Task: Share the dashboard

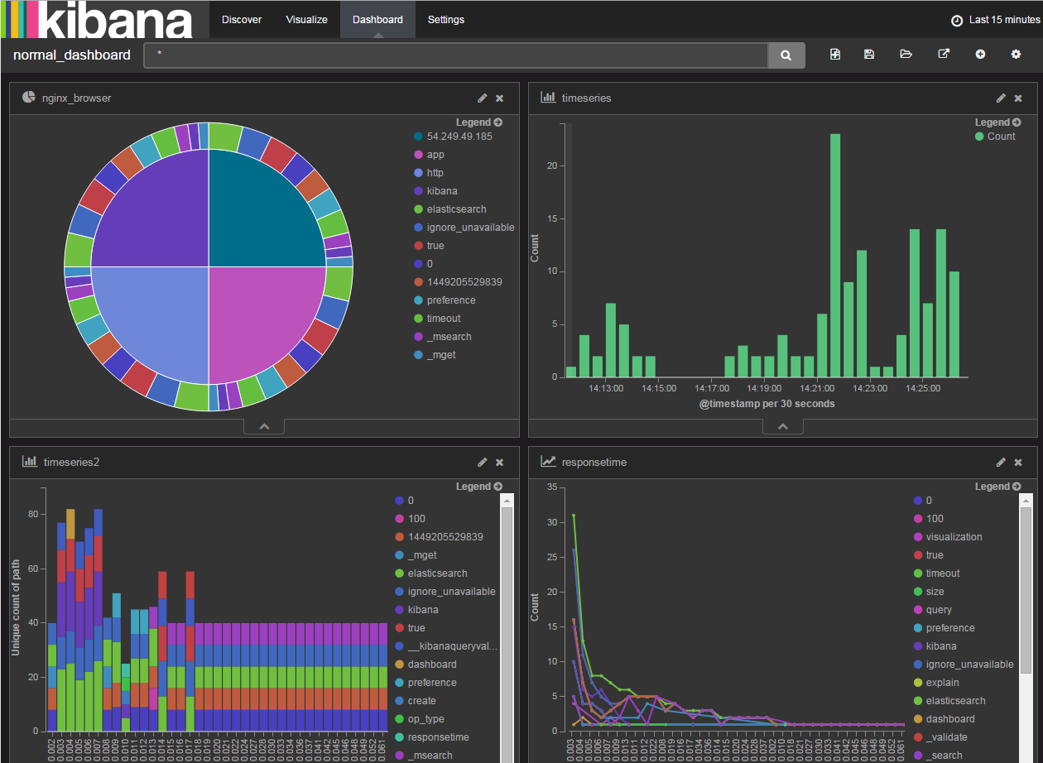Action: [943, 54]
